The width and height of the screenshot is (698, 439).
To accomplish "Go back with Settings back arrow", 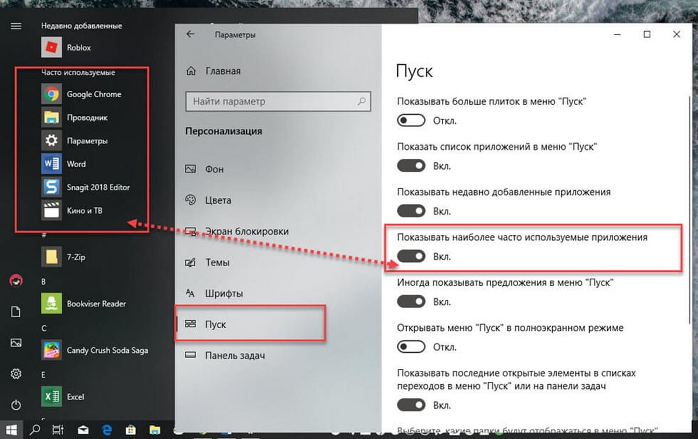I will coord(190,34).
